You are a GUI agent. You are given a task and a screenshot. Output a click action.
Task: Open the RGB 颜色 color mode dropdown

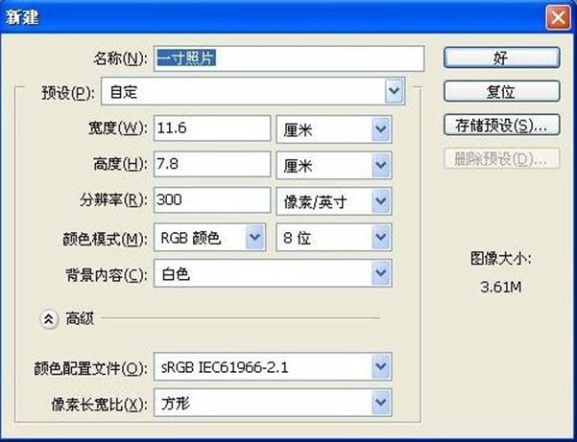[x=209, y=238]
